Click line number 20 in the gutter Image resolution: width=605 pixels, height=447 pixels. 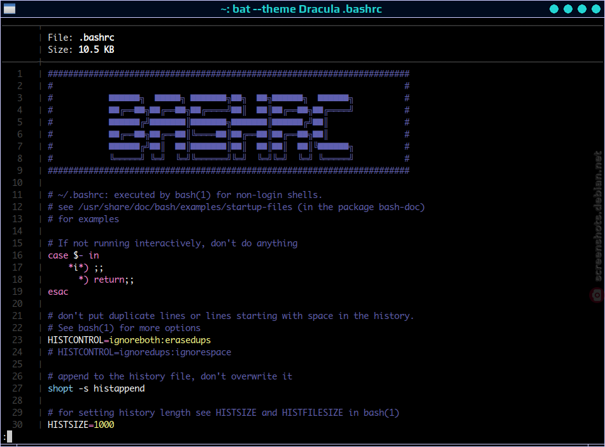coord(17,304)
